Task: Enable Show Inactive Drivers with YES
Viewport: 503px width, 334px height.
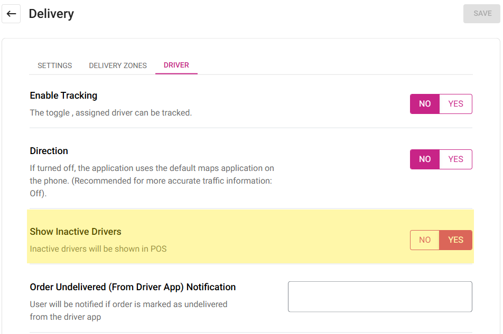Action: 455,240
